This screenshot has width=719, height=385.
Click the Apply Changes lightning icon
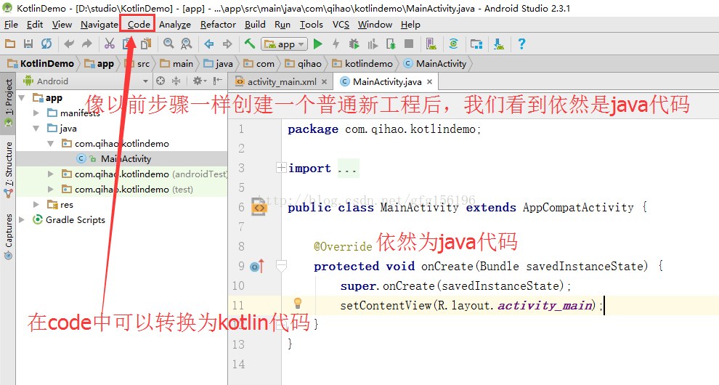pyautogui.click(x=336, y=44)
